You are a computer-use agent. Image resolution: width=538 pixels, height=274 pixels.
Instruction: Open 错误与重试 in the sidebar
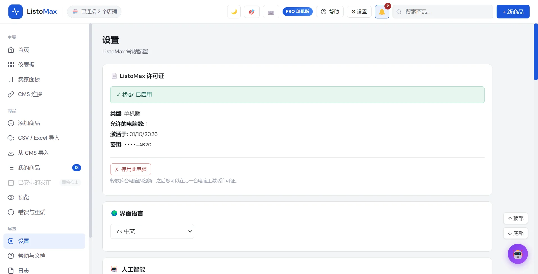[44, 212]
